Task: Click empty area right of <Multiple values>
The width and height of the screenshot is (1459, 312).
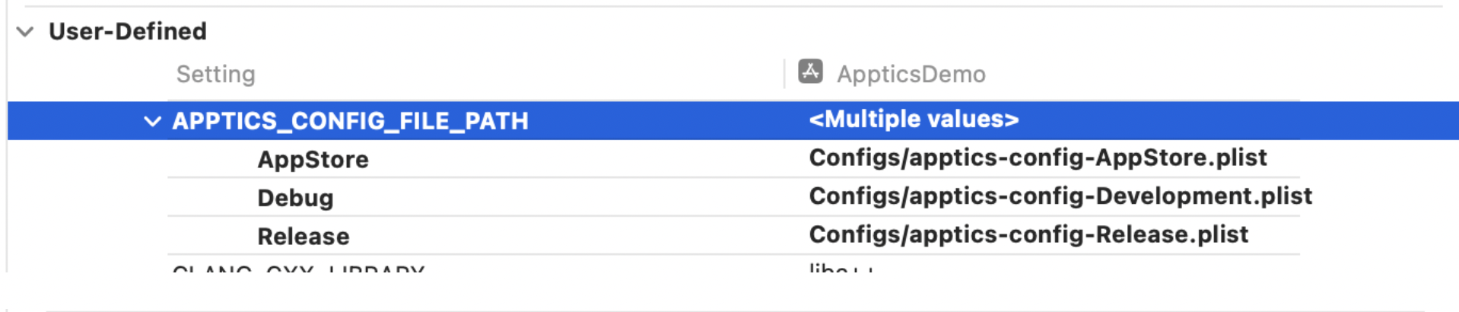Action: point(1217,120)
